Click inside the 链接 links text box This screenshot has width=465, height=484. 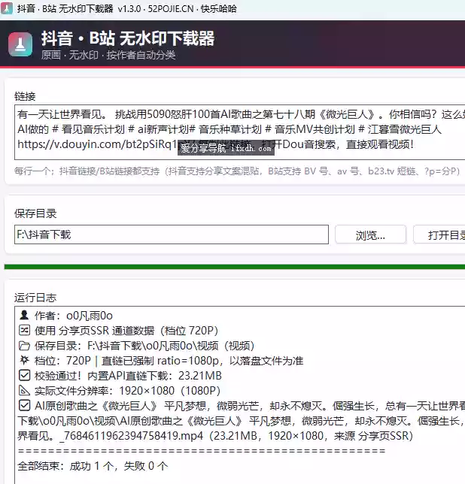click(x=239, y=132)
